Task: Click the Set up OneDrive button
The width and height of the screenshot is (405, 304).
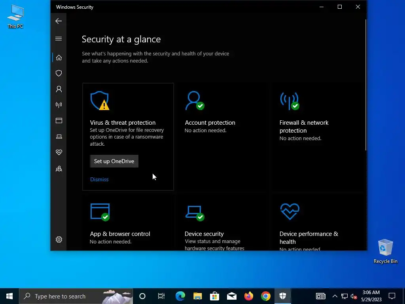Action: coord(114,161)
